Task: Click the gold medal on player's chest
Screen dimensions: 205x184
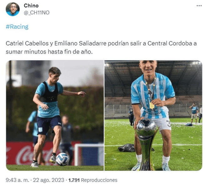Action: pos(152,106)
